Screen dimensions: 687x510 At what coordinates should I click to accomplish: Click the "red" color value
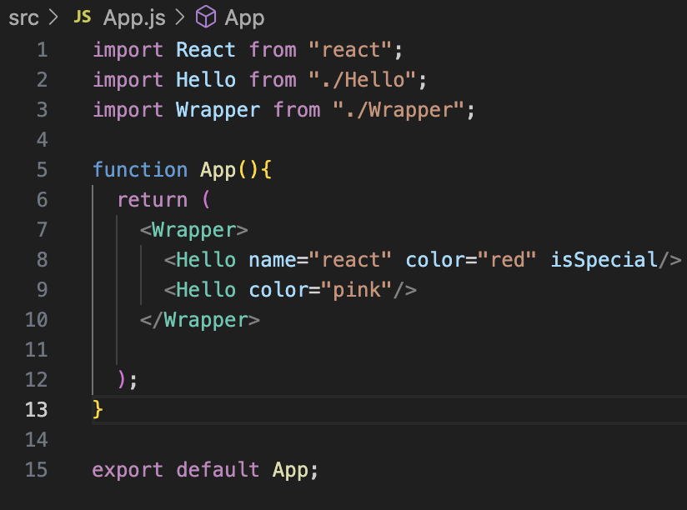coord(506,260)
